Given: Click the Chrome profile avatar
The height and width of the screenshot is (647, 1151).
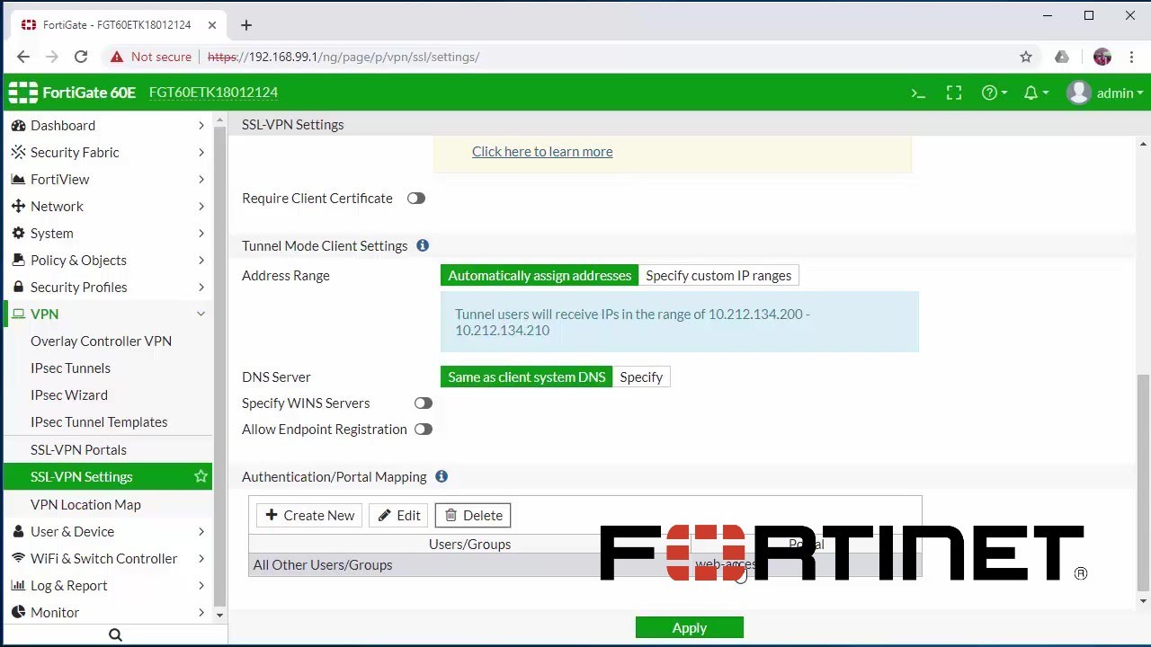Looking at the screenshot, I should coord(1102,57).
